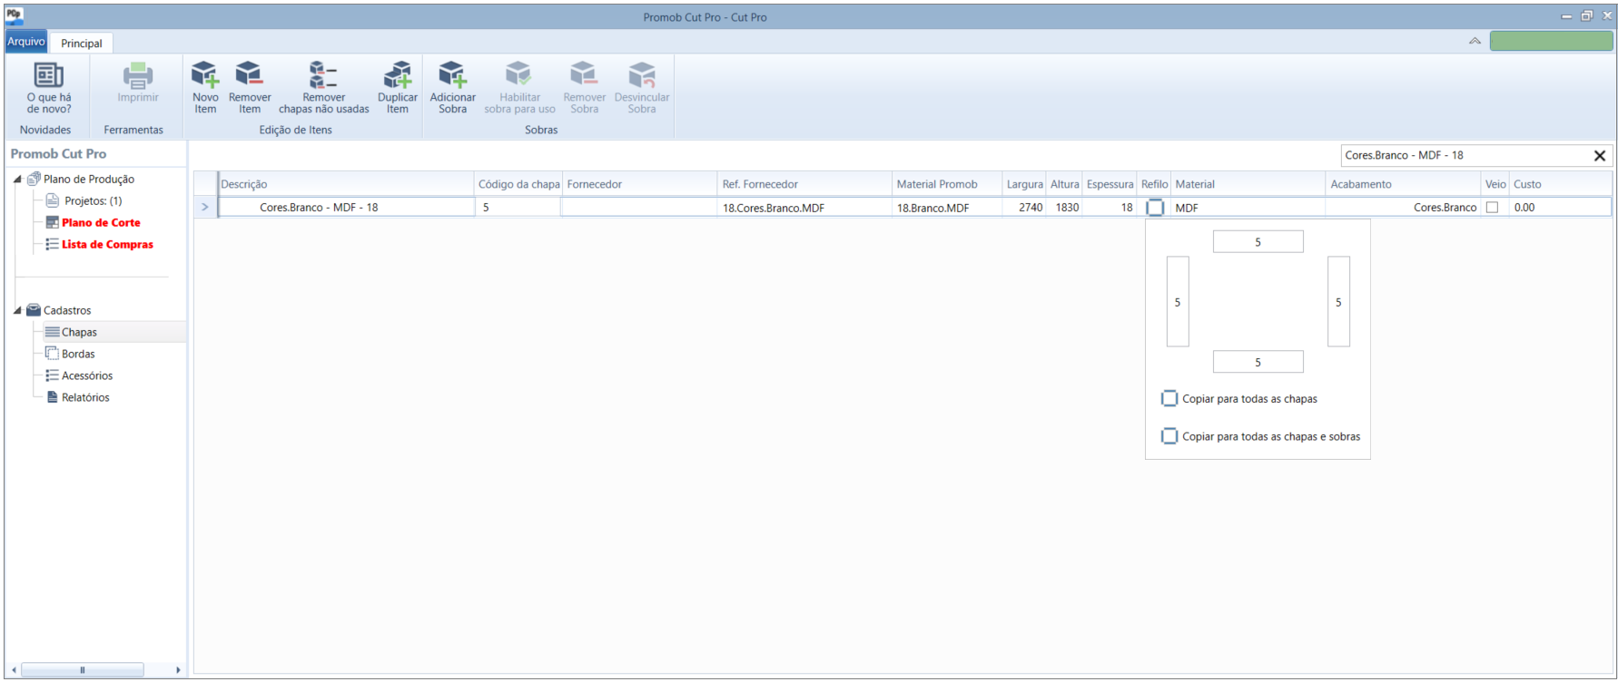Edit the right refilo value field
Screen dimensions: 1618x682
click(x=1338, y=302)
